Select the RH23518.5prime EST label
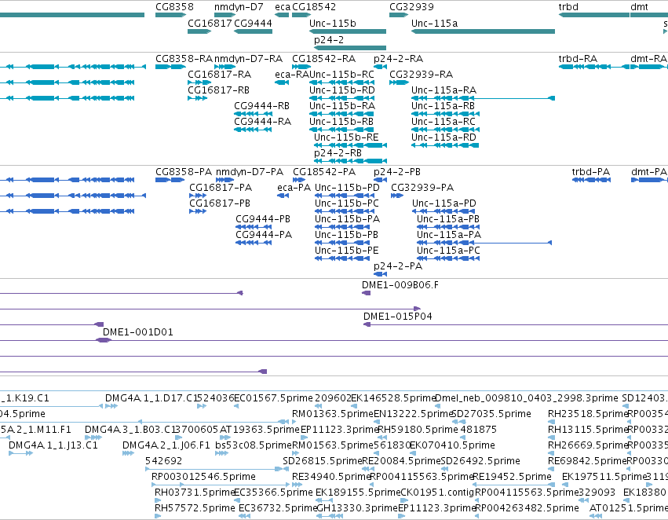The height and width of the screenshot is (520, 668). pos(589,414)
